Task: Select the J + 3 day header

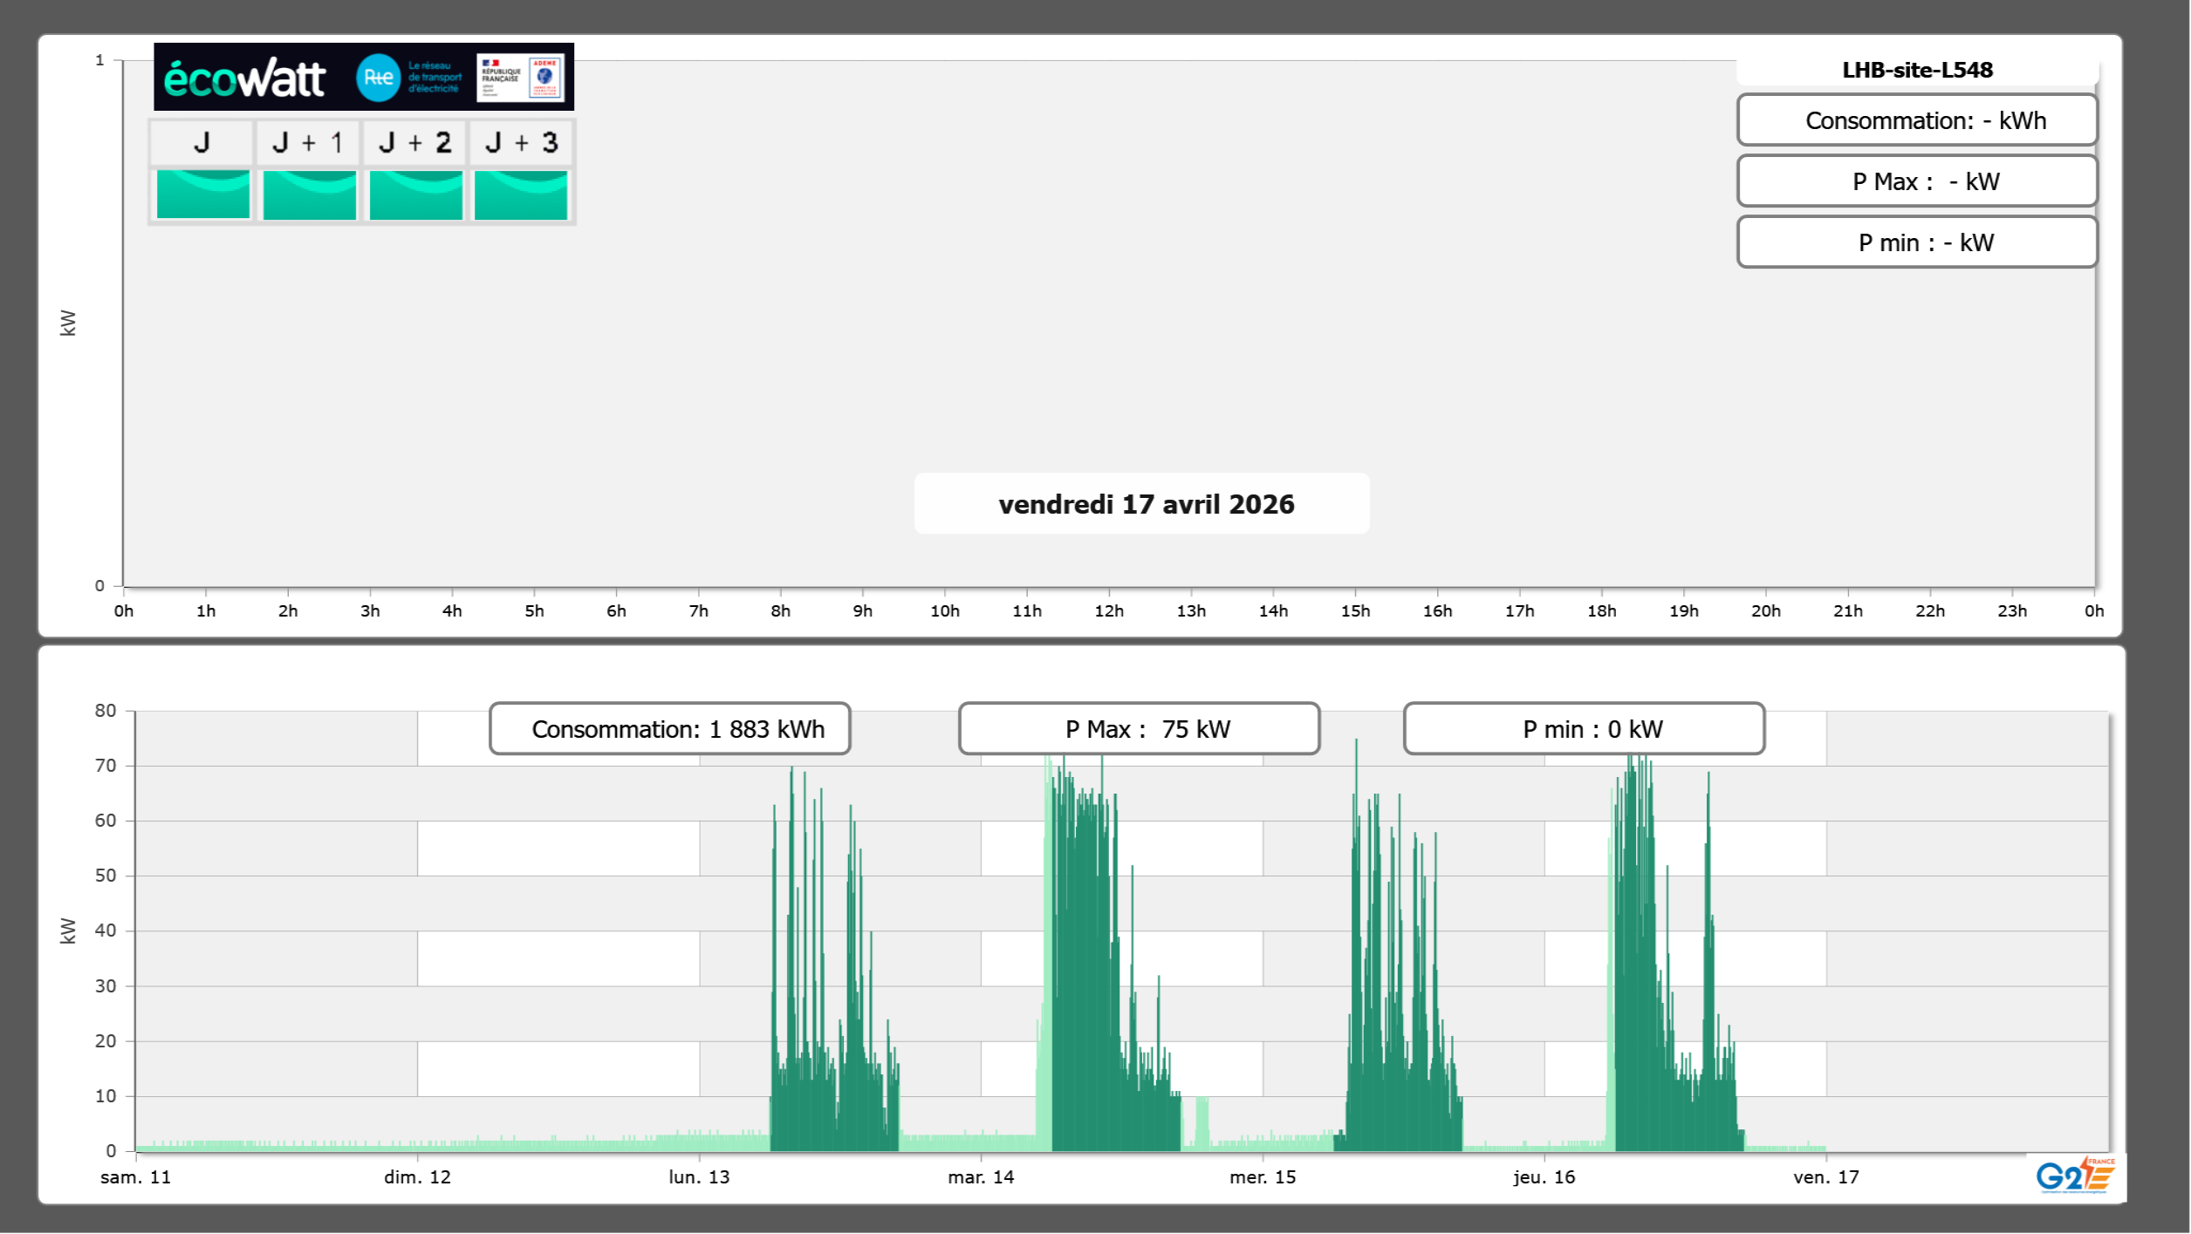Action: 521,143
